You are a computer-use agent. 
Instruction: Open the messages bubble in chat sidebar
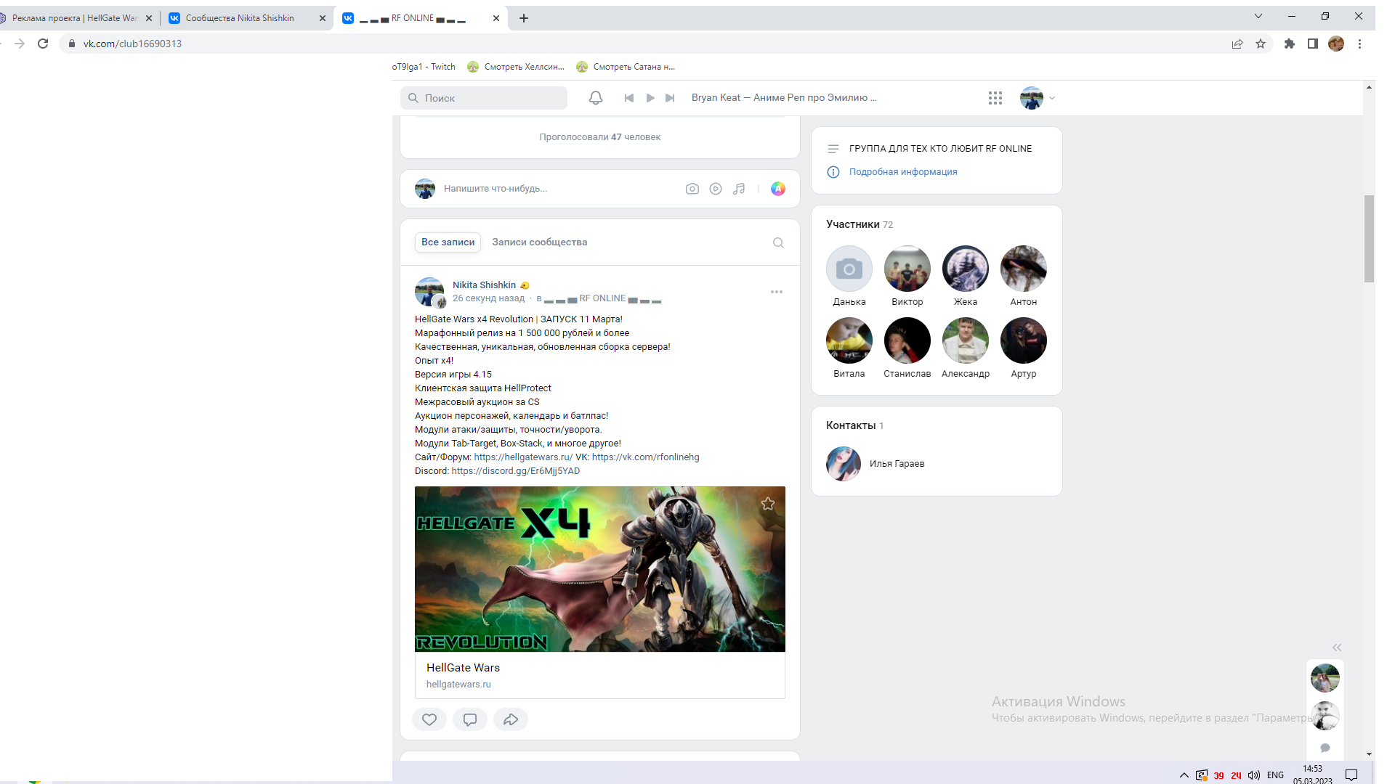(x=1325, y=748)
